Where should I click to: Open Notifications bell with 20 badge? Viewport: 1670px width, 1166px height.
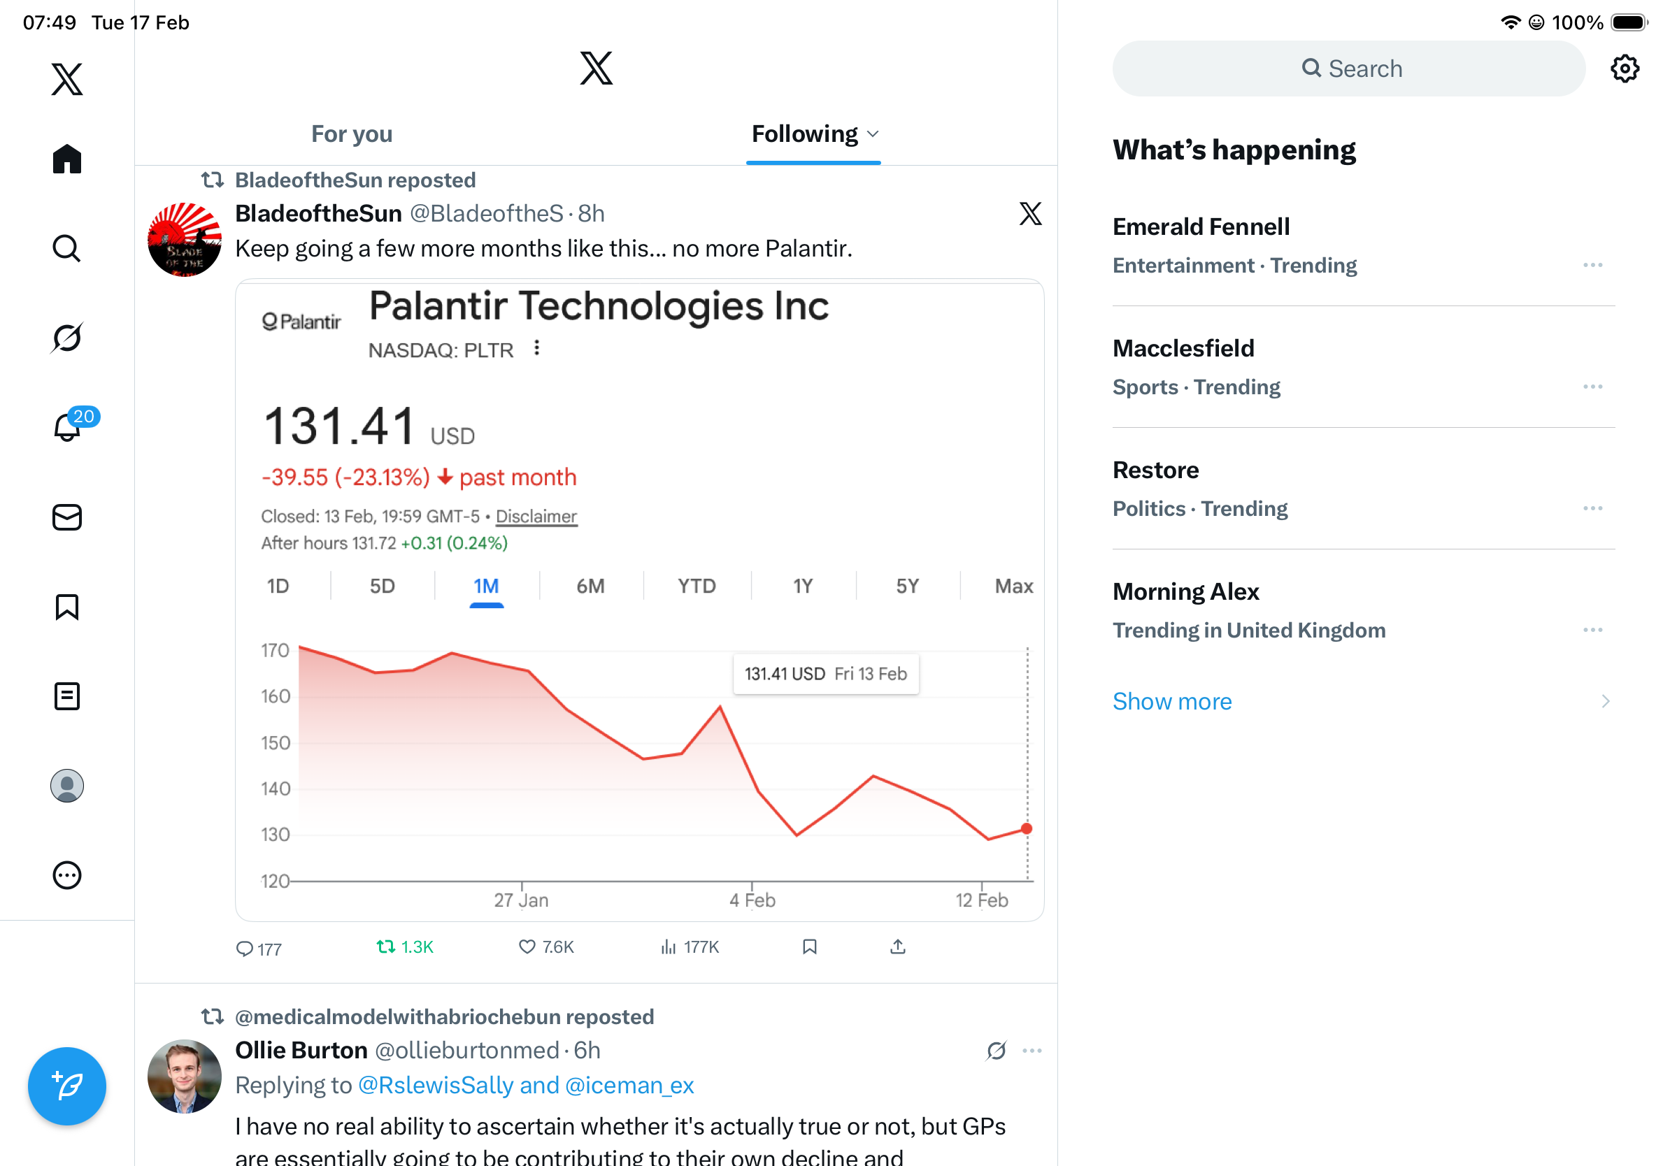click(68, 426)
